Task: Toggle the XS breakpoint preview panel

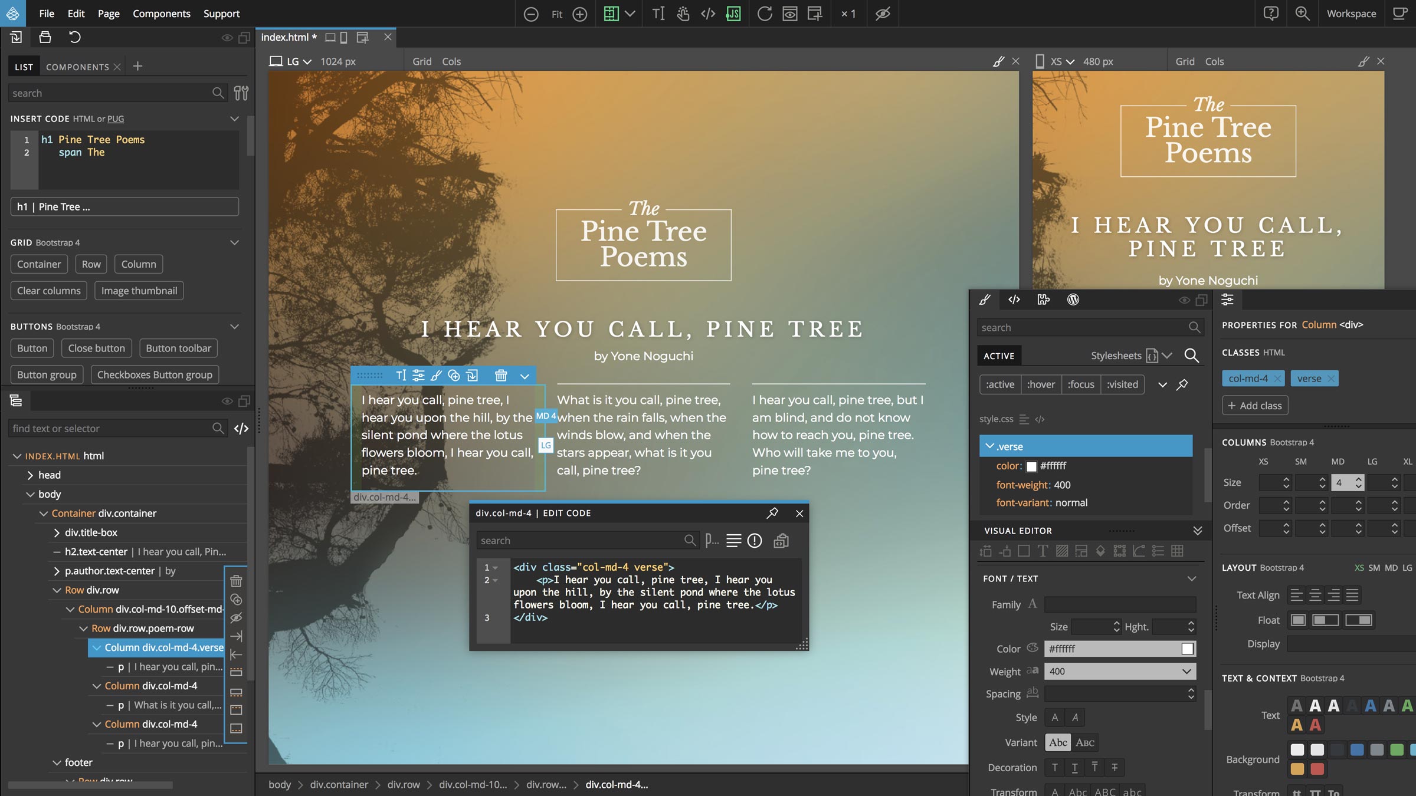Action: pyautogui.click(x=1382, y=61)
